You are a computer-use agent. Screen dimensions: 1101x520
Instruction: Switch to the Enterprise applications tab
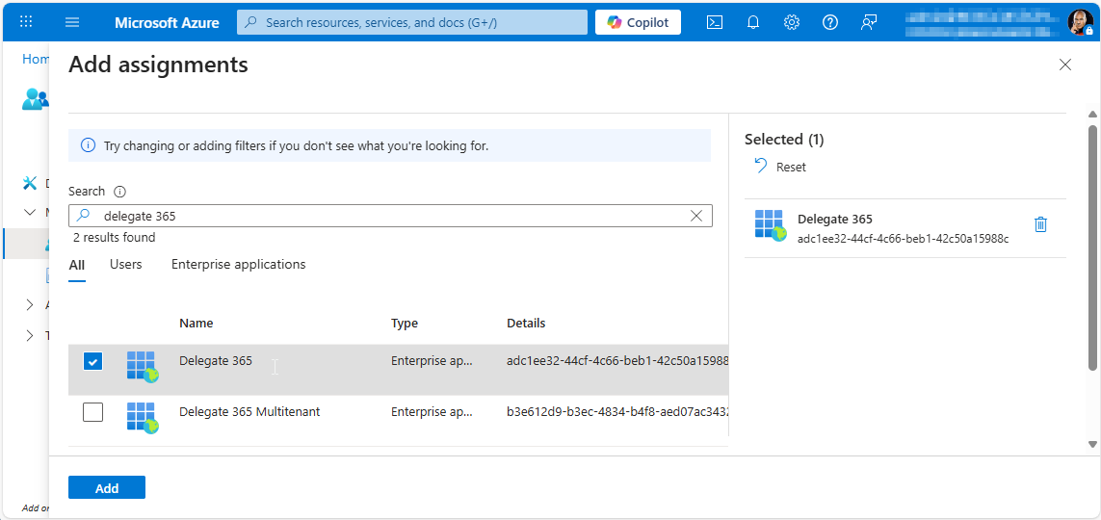pyautogui.click(x=238, y=265)
